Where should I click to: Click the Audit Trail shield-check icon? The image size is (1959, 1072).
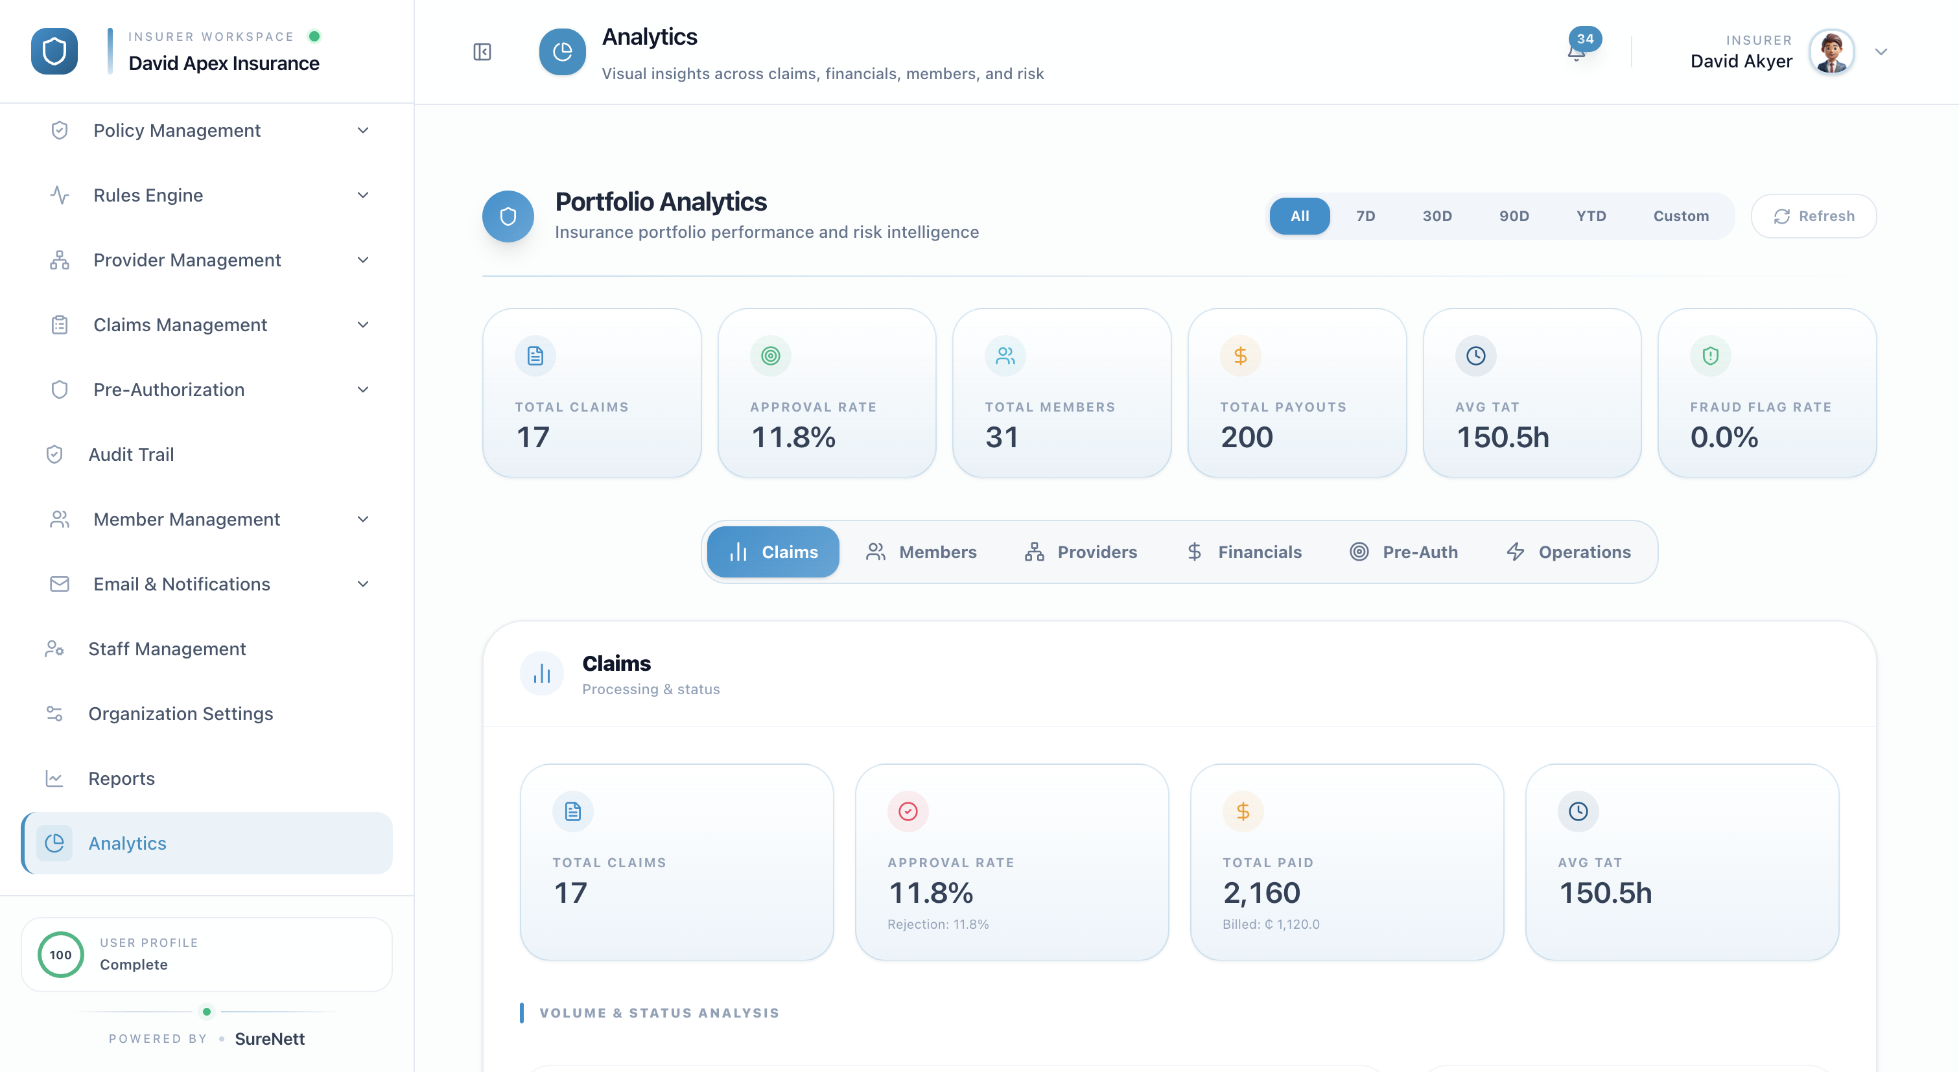tap(54, 454)
